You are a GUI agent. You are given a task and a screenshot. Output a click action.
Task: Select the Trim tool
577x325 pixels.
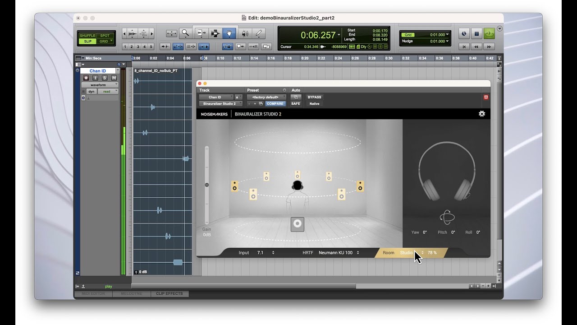[x=201, y=33]
